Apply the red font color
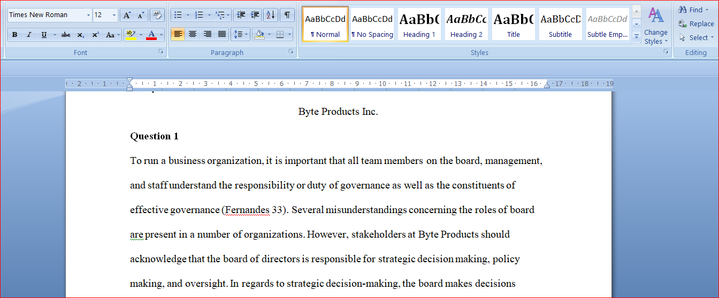Viewport: 719px width, 298px height. pos(151,35)
